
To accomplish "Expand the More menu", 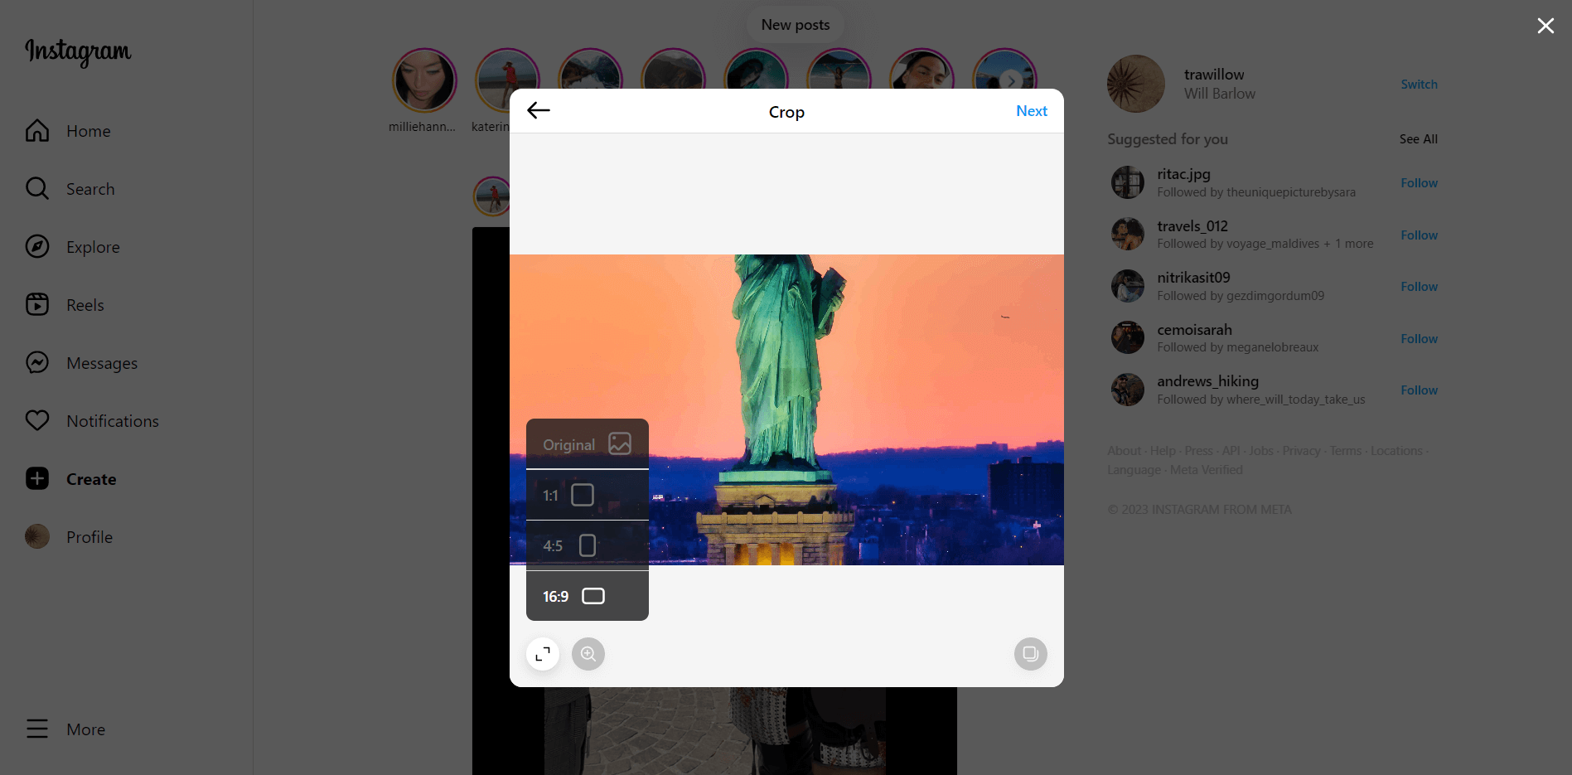I will (65, 729).
